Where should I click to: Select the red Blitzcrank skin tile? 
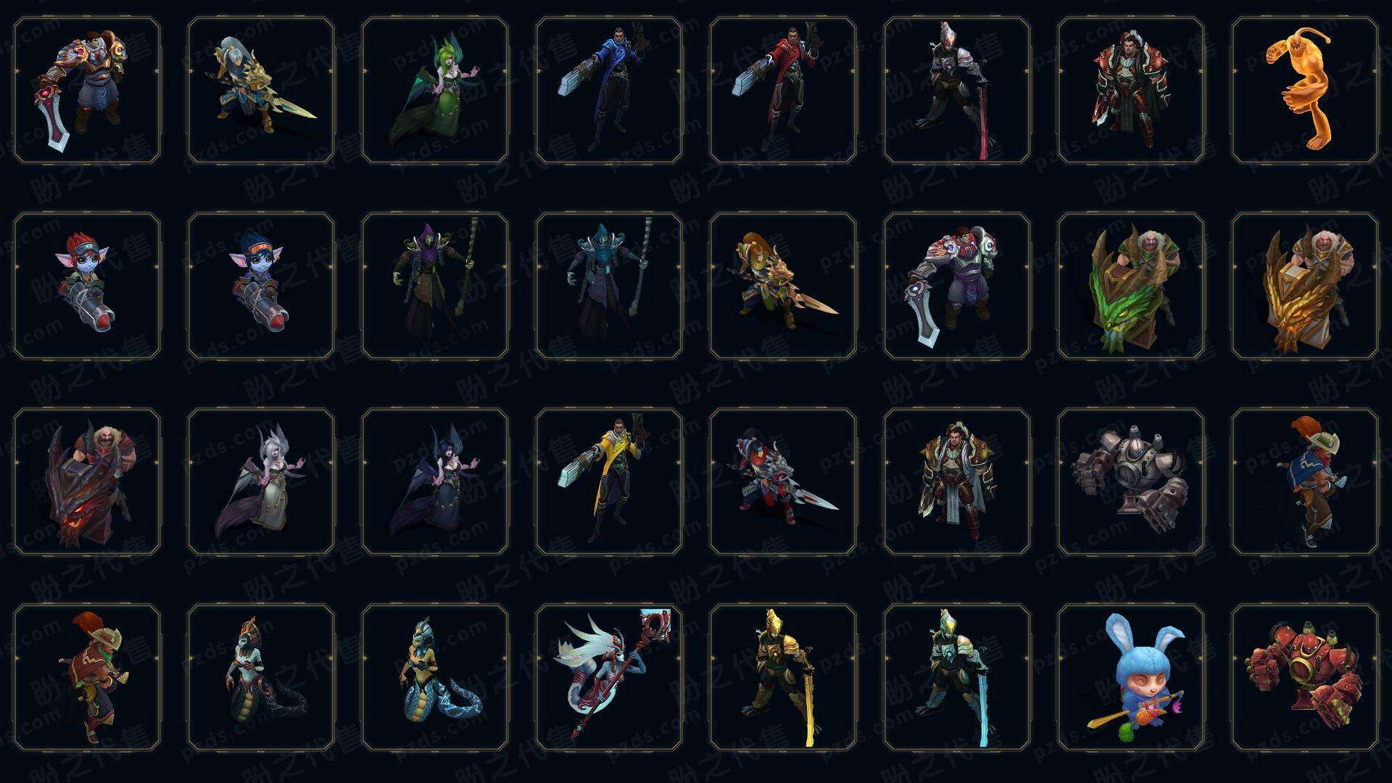pyautogui.click(x=1304, y=678)
